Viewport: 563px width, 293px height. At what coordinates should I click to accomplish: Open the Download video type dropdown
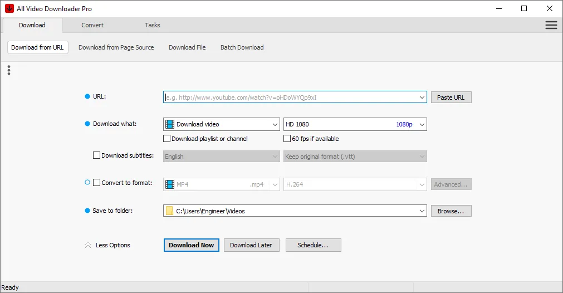click(x=275, y=124)
